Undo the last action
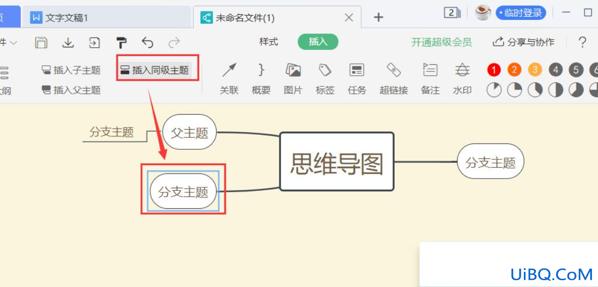598x287 pixels. click(147, 42)
